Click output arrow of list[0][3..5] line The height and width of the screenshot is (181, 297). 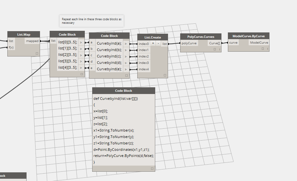click(81, 42)
